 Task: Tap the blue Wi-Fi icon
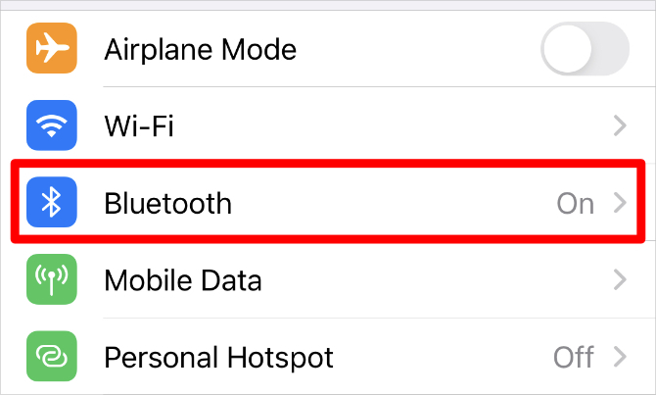(52, 125)
